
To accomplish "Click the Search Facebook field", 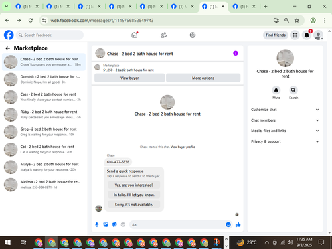I will [50, 35].
